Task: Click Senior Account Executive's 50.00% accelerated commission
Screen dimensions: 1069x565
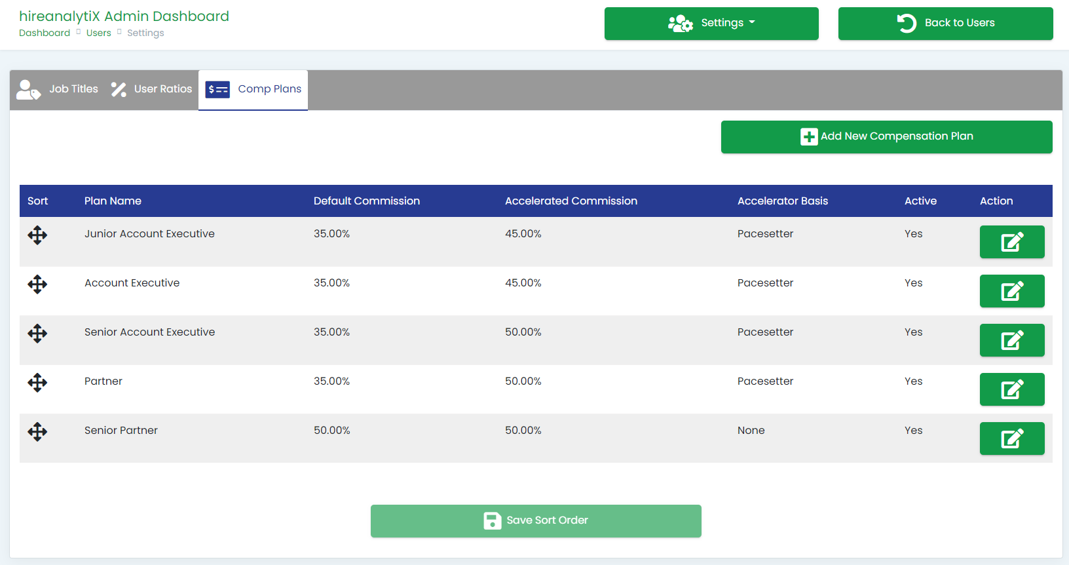Action: (523, 332)
